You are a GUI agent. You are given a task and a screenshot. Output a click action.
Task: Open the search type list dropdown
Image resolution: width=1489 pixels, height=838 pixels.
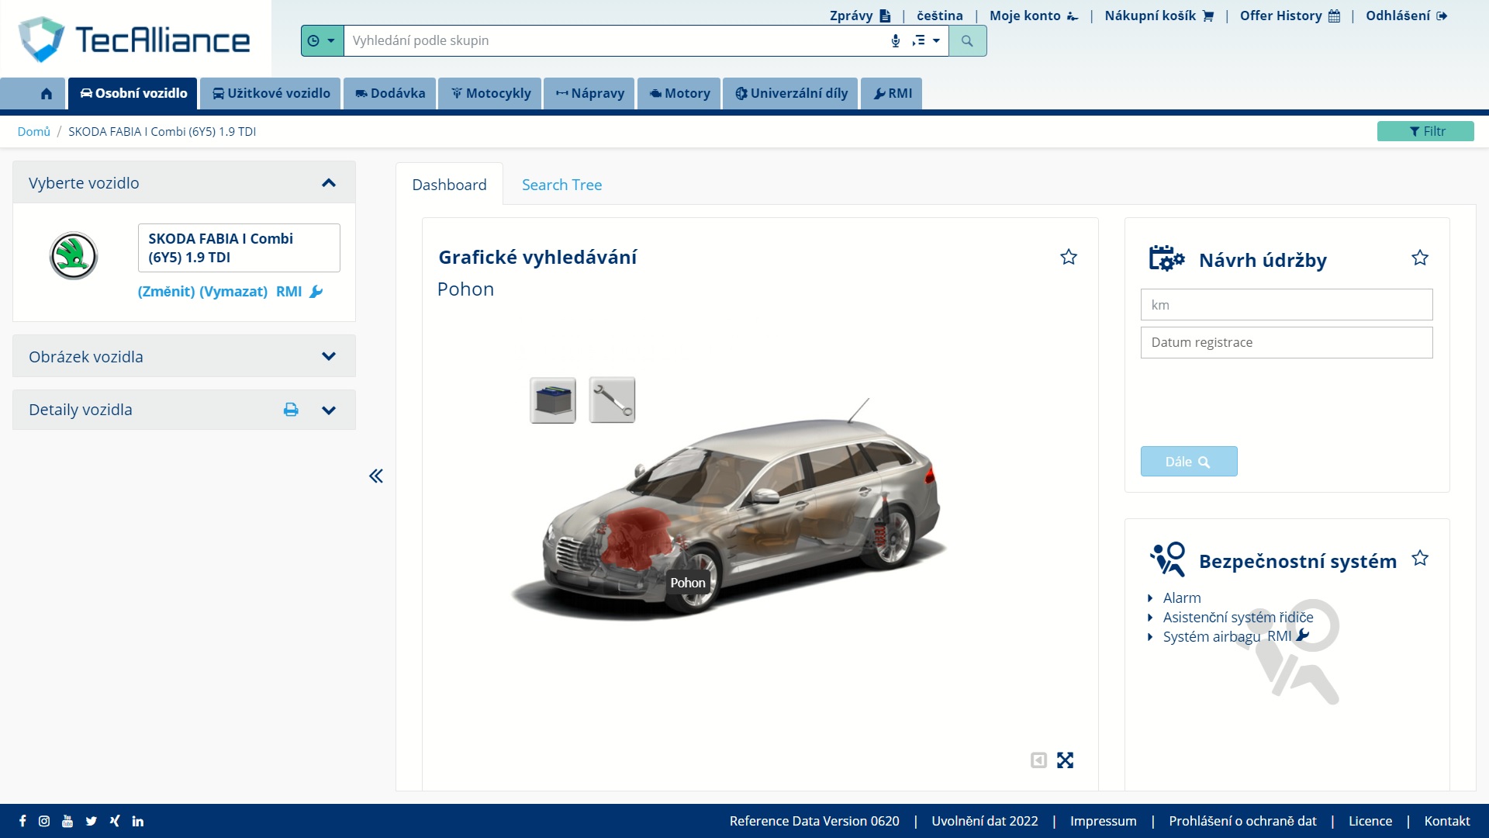pyautogui.click(x=926, y=41)
